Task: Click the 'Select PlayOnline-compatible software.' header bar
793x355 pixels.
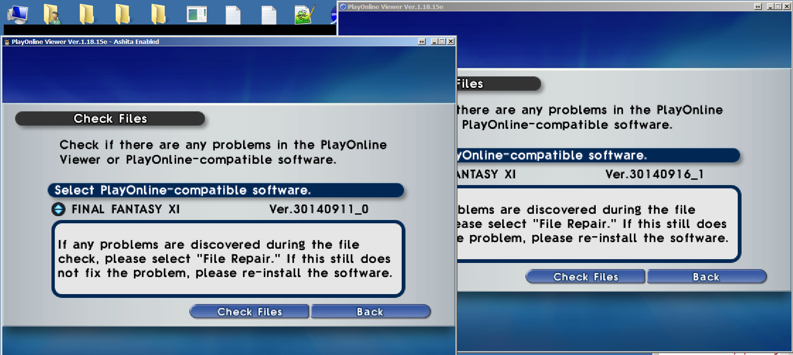Action: pos(226,190)
